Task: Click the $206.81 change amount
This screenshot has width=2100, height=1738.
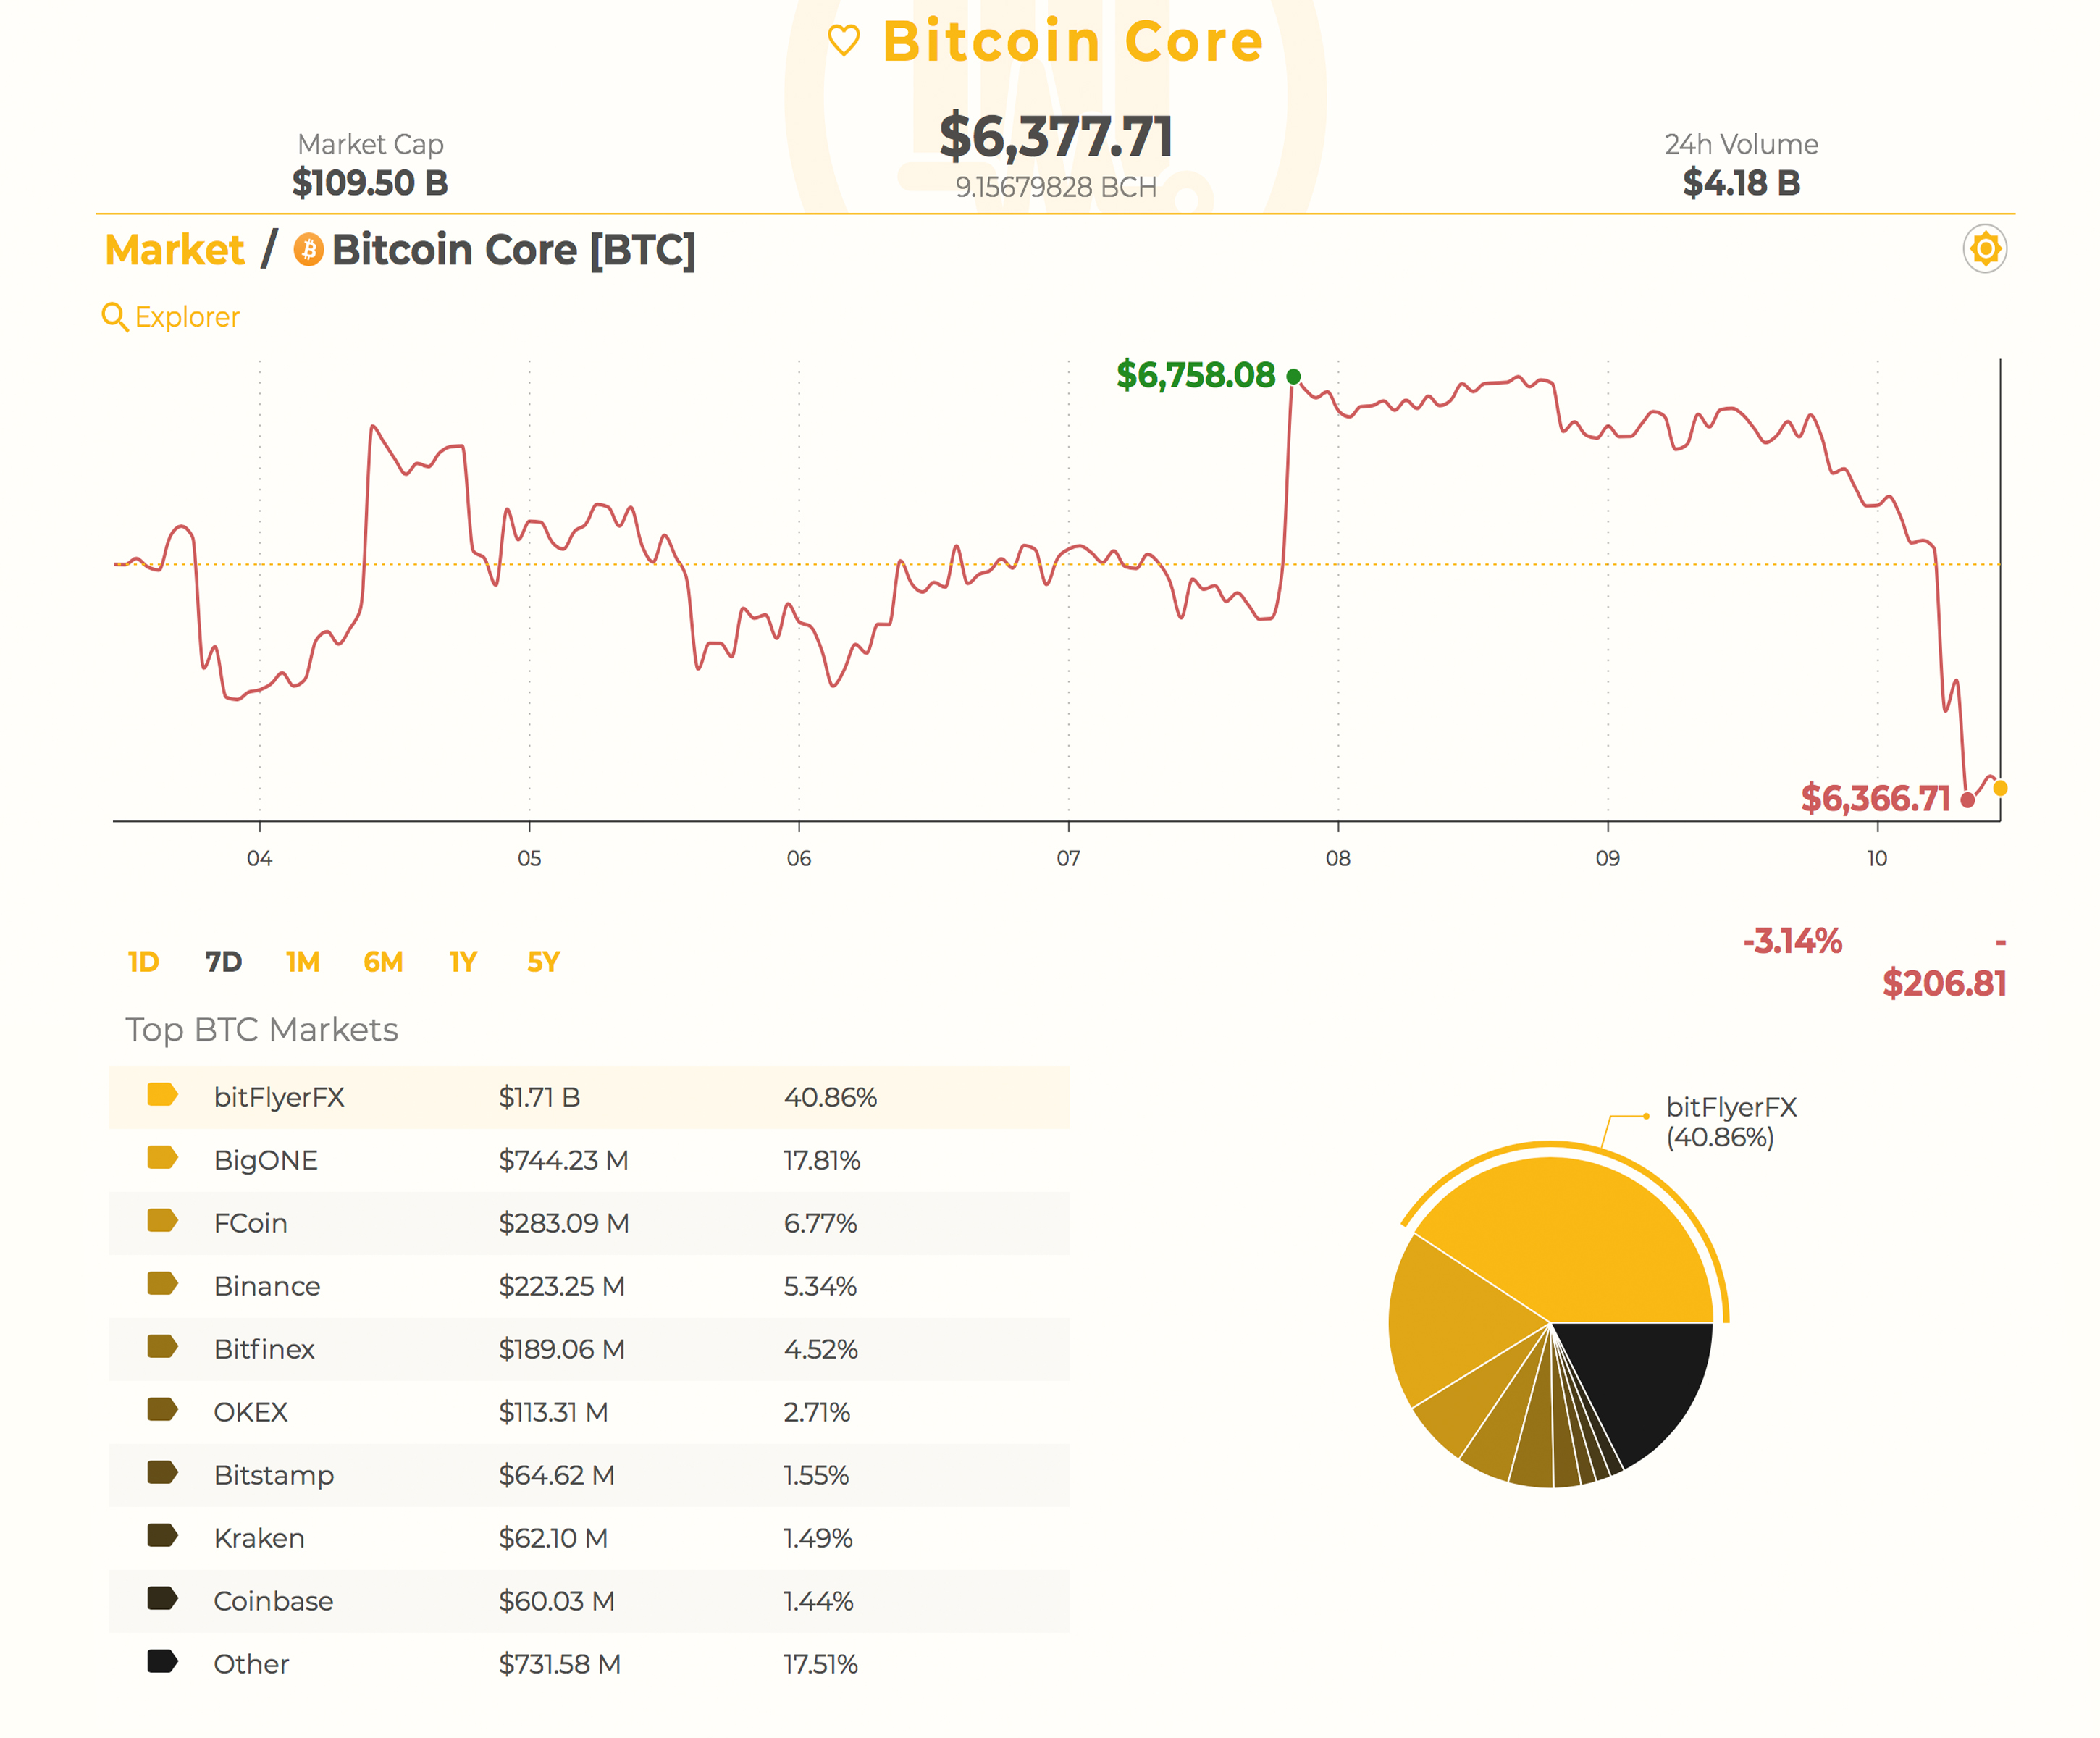Action: (x=1944, y=984)
